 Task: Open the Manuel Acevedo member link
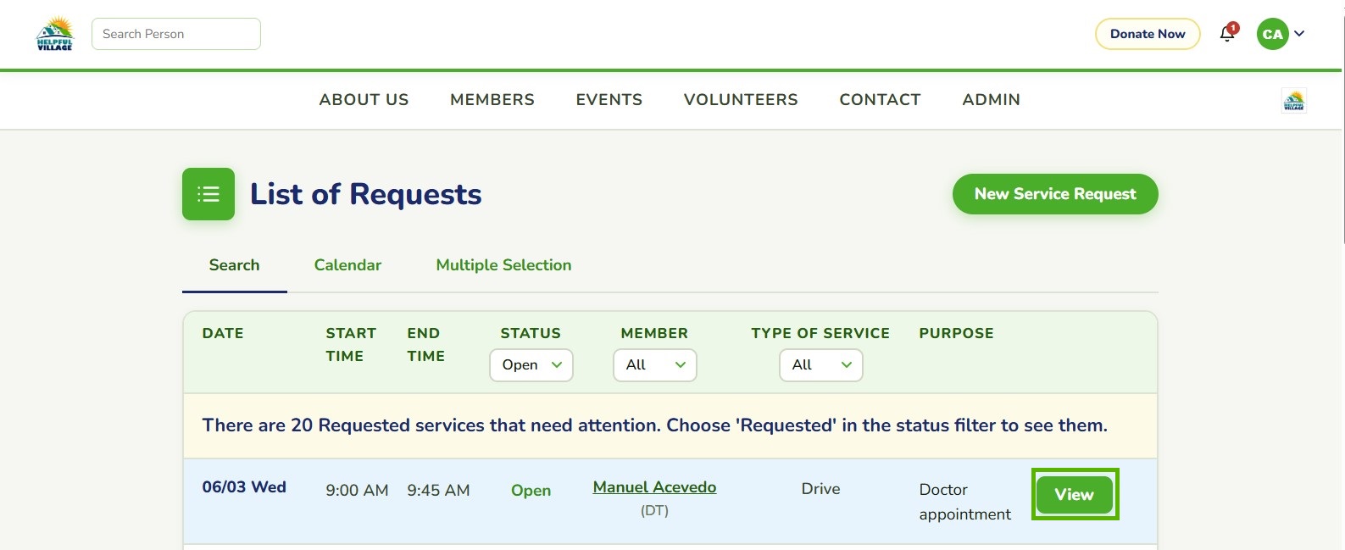654,487
